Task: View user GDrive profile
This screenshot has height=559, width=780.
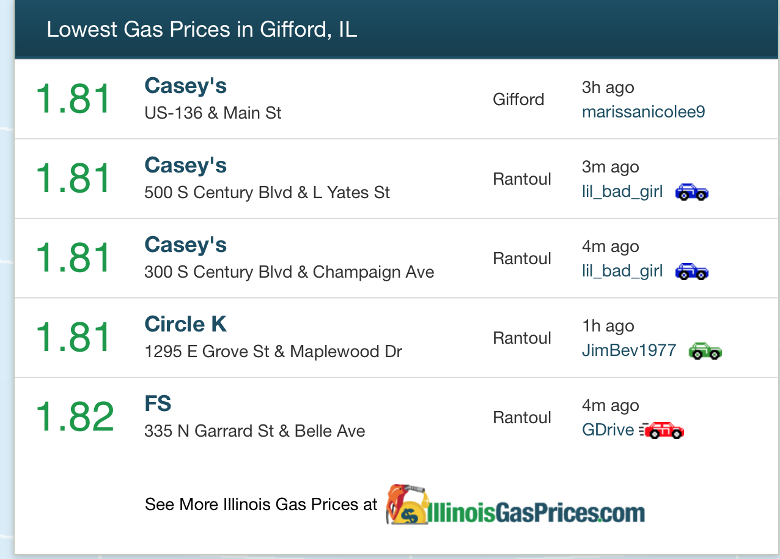Action: point(608,430)
